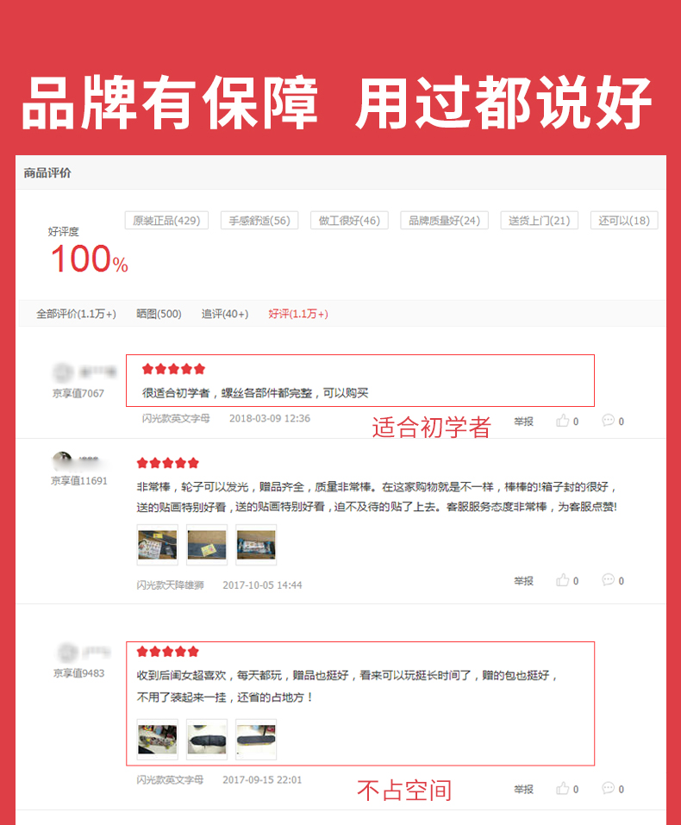Open the 晒图(500) tab

159,314
